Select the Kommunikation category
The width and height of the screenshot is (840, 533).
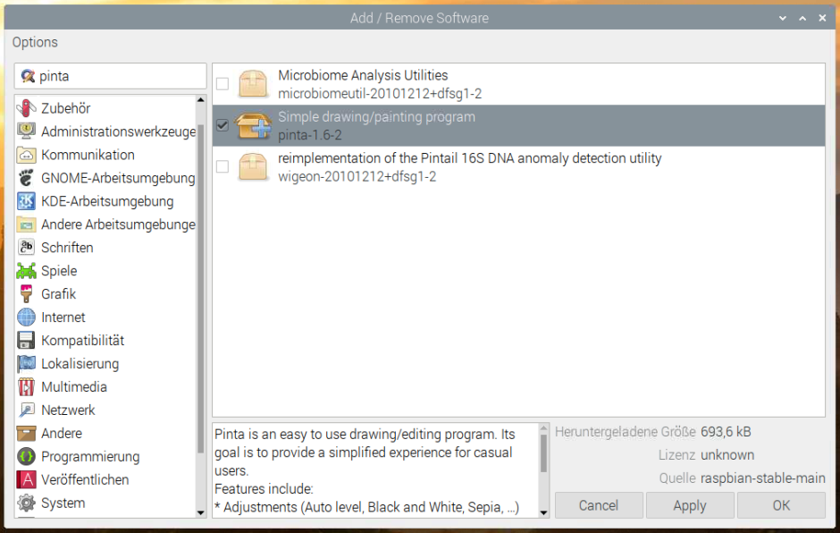click(88, 155)
